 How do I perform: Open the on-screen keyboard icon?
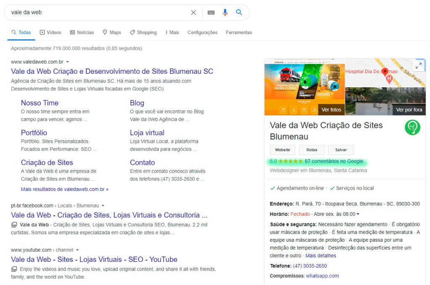(211, 12)
